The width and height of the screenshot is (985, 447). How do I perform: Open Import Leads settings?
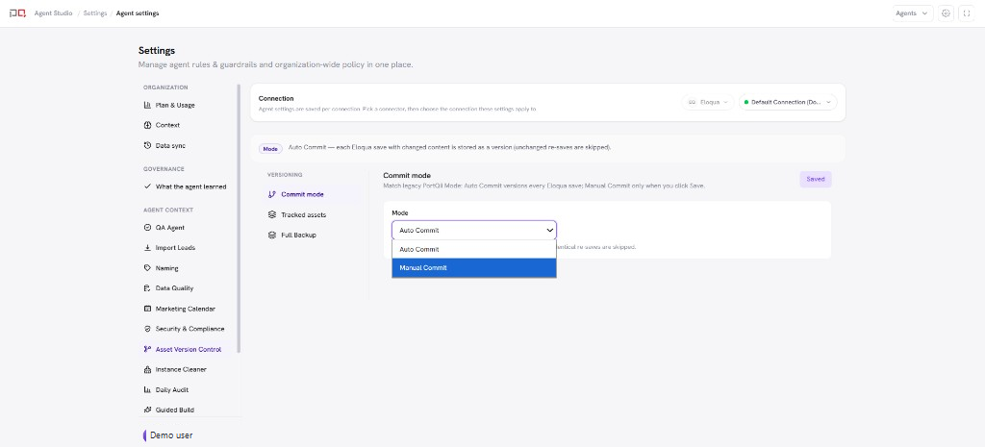tap(188, 247)
